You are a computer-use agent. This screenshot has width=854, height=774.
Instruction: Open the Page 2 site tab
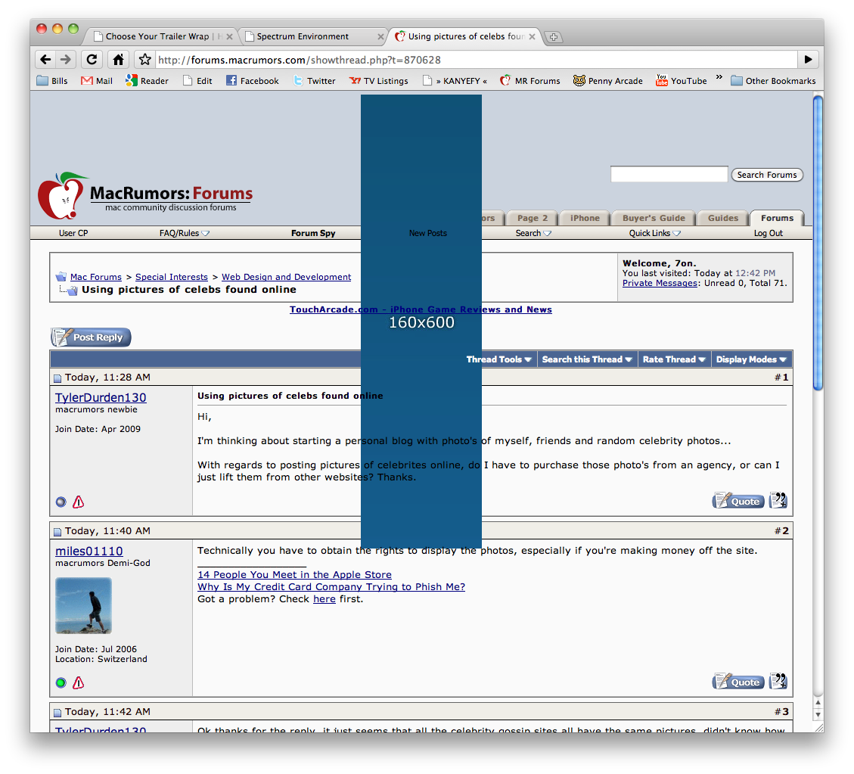coord(533,219)
